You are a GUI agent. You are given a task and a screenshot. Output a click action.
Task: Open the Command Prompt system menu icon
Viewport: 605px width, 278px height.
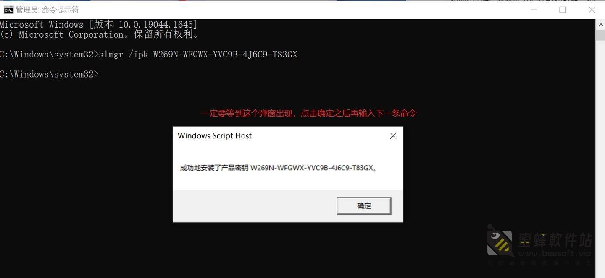pyautogui.click(x=8, y=10)
